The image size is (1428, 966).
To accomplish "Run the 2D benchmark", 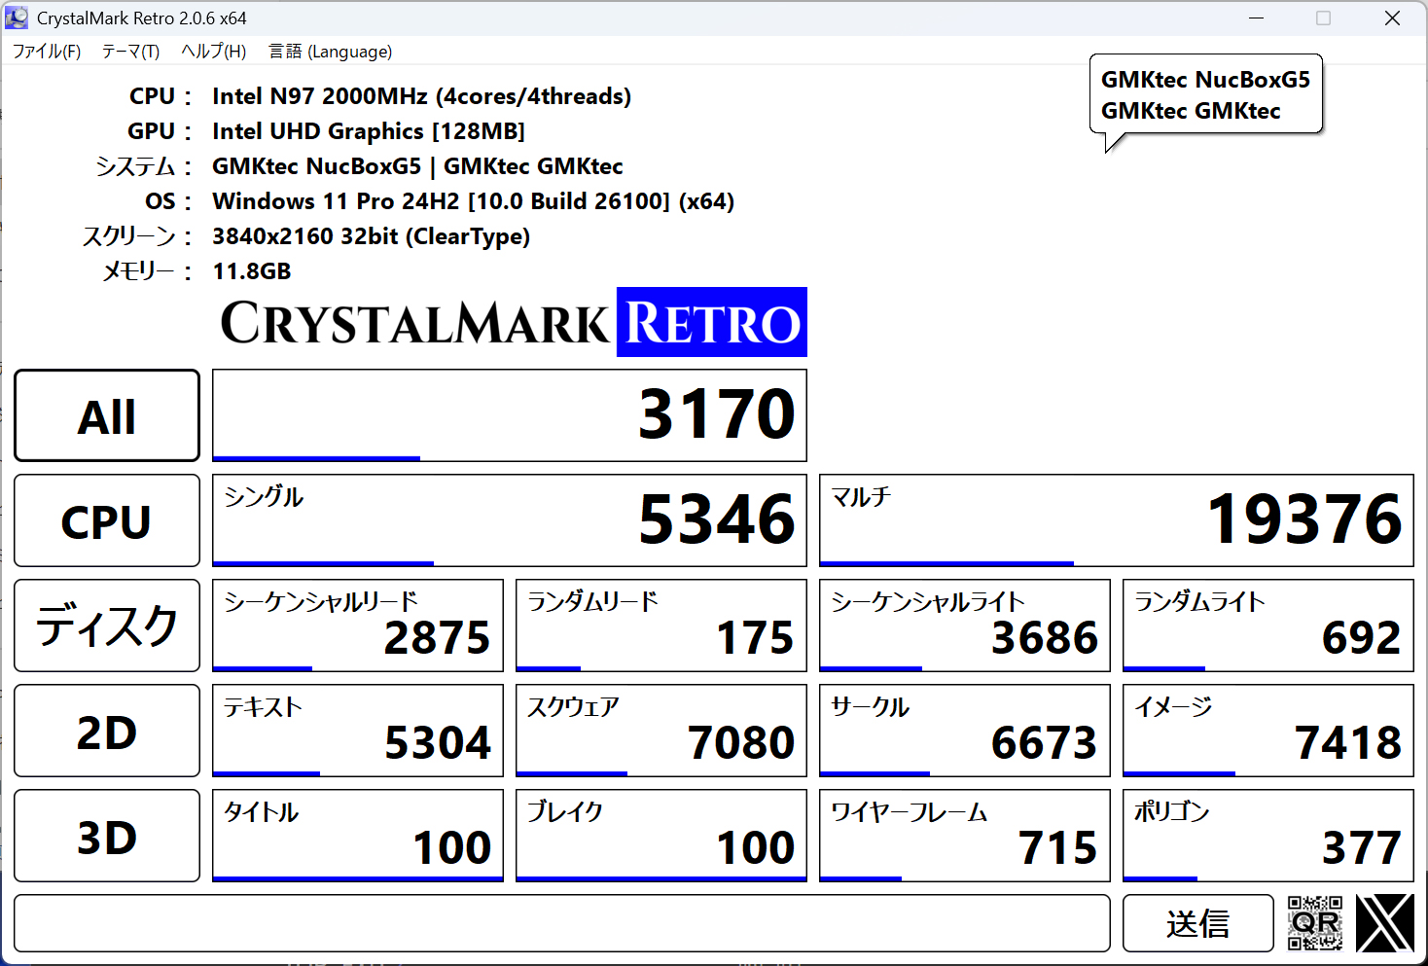I will (106, 731).
